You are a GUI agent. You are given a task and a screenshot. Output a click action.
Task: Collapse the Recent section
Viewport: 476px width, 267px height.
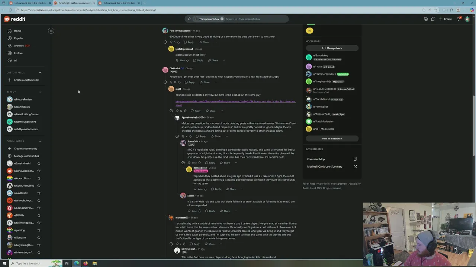[x=40, y=92]
